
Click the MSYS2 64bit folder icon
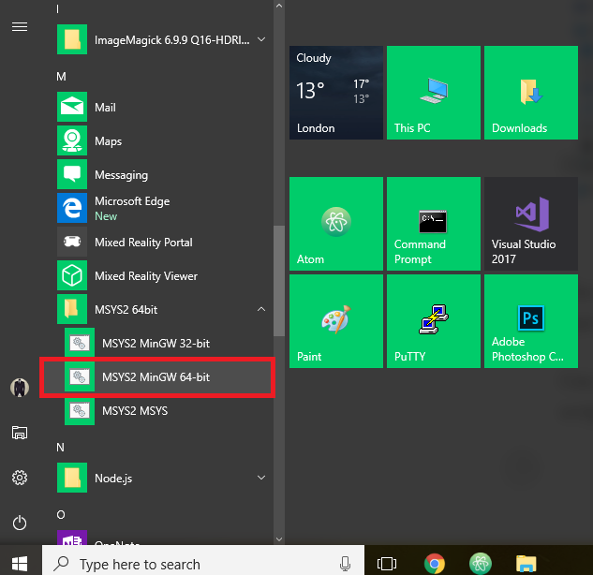72,309
